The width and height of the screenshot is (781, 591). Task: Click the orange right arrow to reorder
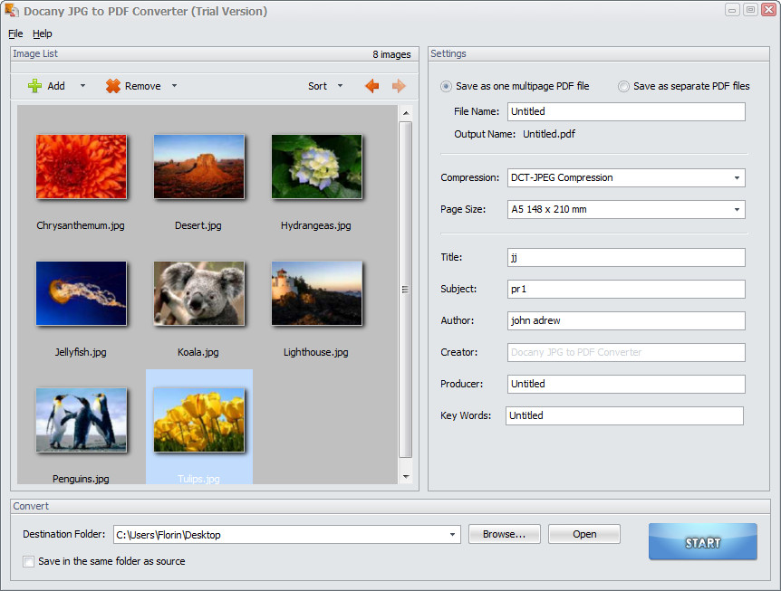point(399,86)
